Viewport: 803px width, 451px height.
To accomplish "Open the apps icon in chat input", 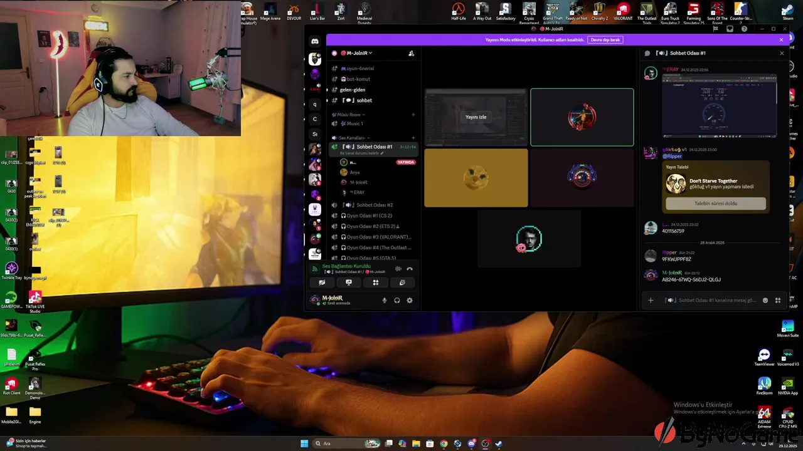I will (778, 300).
